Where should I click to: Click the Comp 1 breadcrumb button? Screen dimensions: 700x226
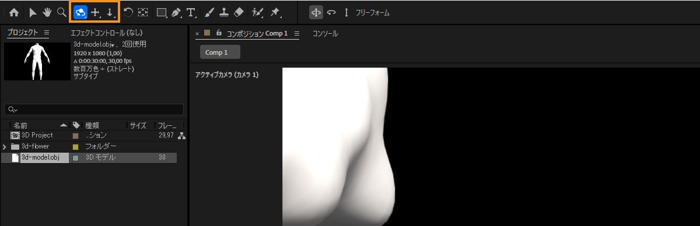[220, 52]
